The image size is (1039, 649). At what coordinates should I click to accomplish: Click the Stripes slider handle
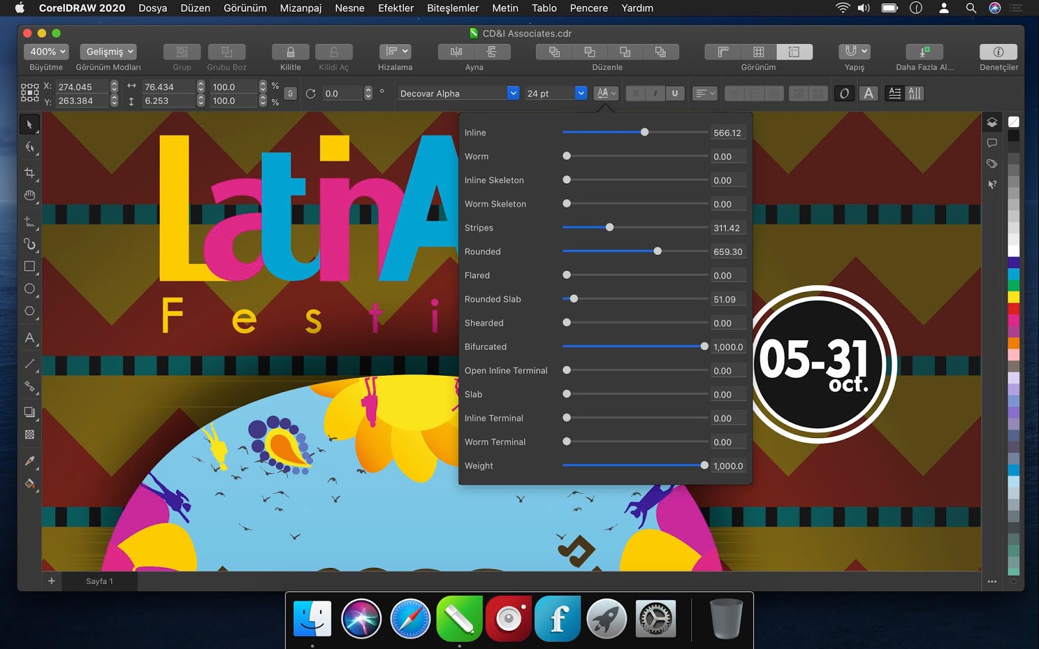pyautogui.click(x=609, y=227)
